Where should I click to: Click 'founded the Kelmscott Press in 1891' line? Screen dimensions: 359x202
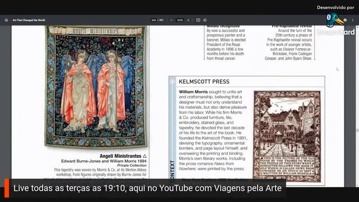213,138
